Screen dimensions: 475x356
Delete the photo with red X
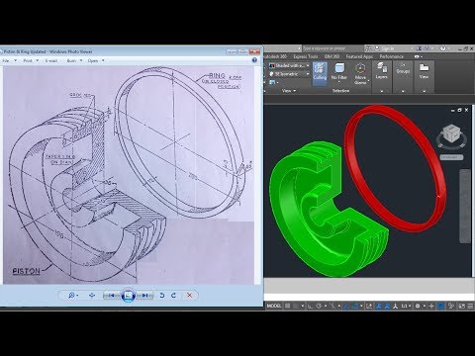[189, 296]
